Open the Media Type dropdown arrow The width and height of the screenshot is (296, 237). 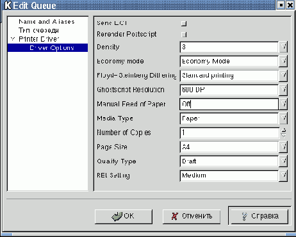click(x=283, y=118)
